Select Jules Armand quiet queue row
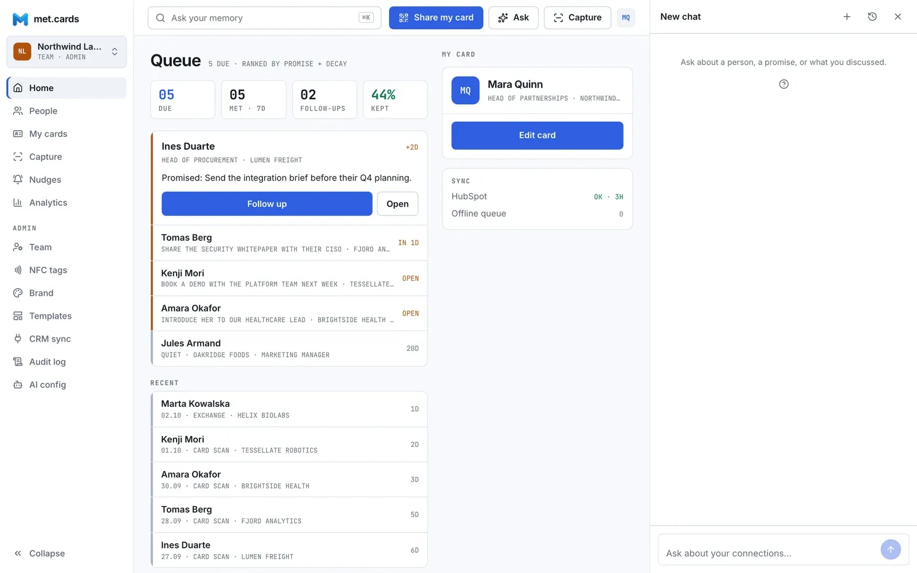 289,348
